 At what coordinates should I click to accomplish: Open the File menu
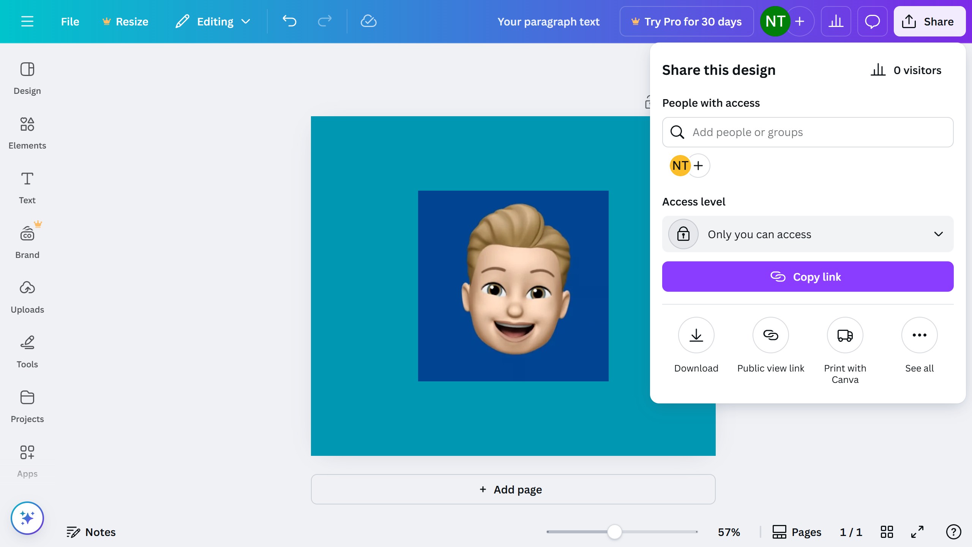tap(70, 21)
